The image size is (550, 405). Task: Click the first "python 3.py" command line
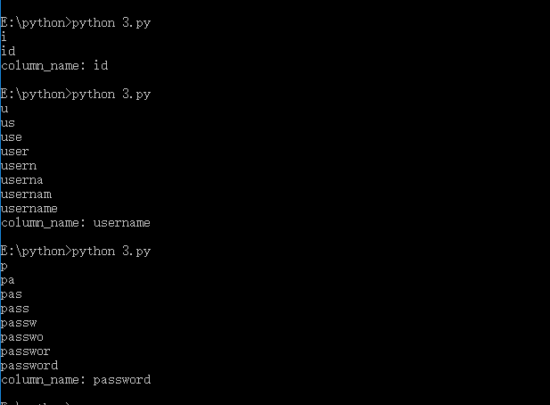[76, 22]
